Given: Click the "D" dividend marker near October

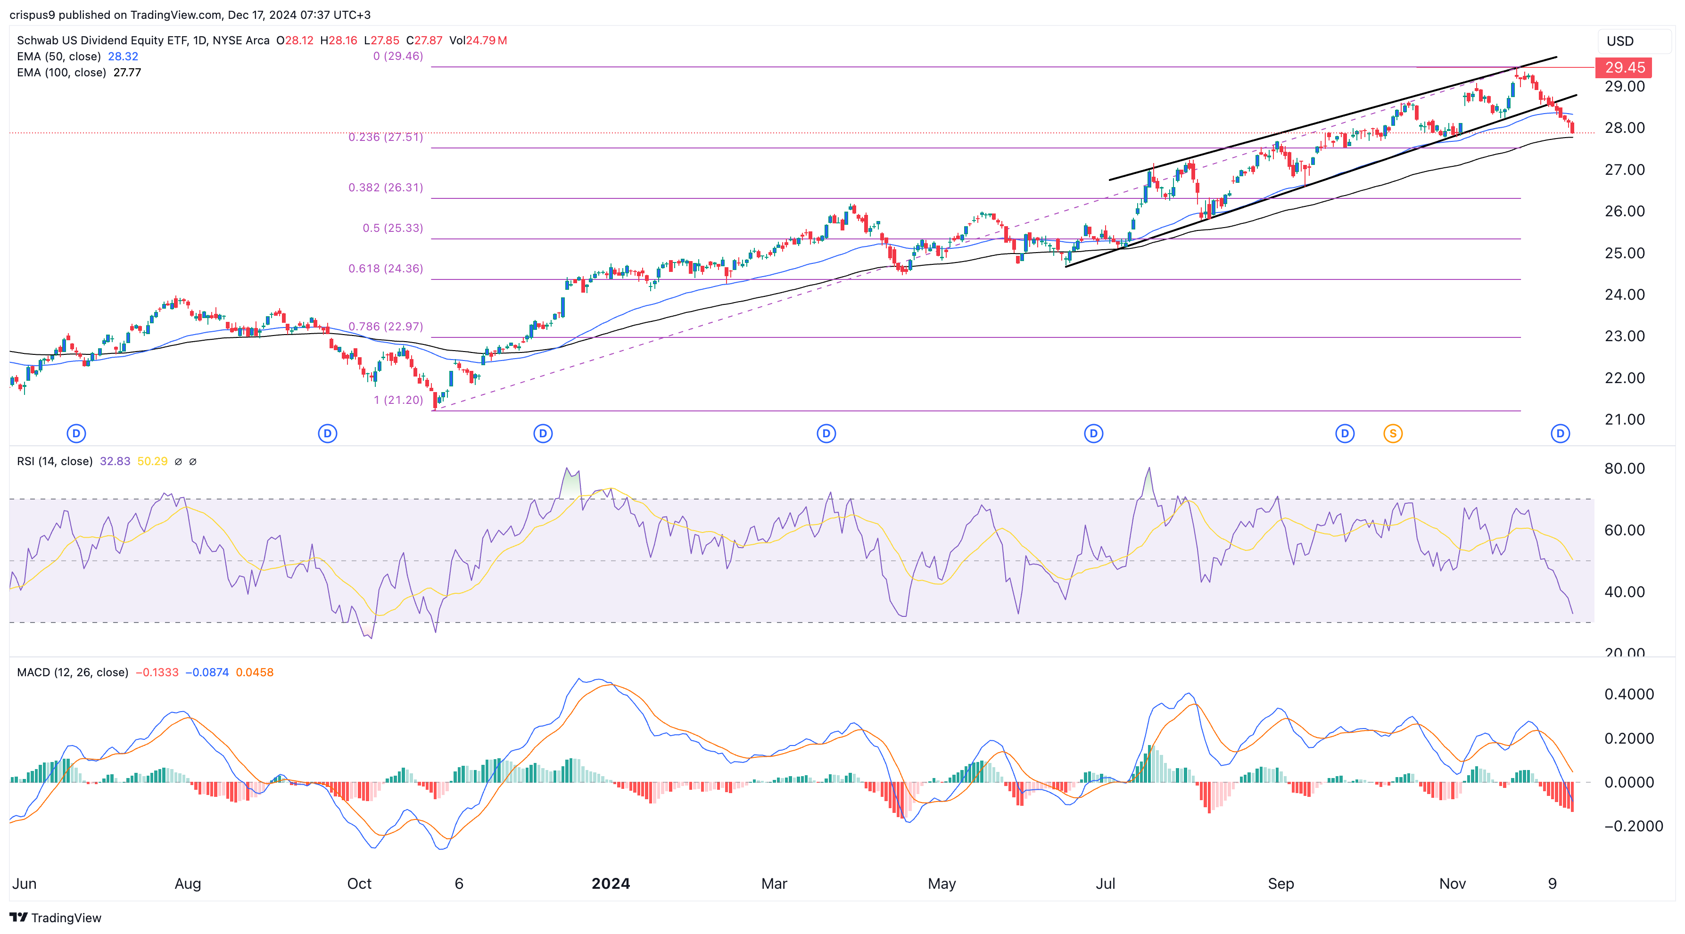Looking at the screenshot, I should point(327,433).
